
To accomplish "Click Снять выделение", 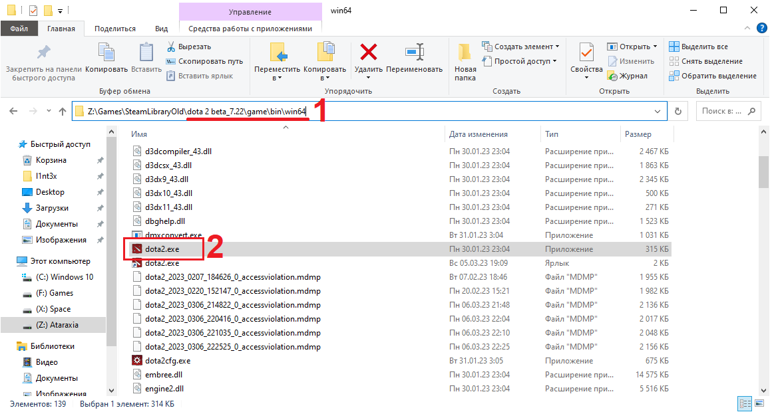I will [705, 61].
